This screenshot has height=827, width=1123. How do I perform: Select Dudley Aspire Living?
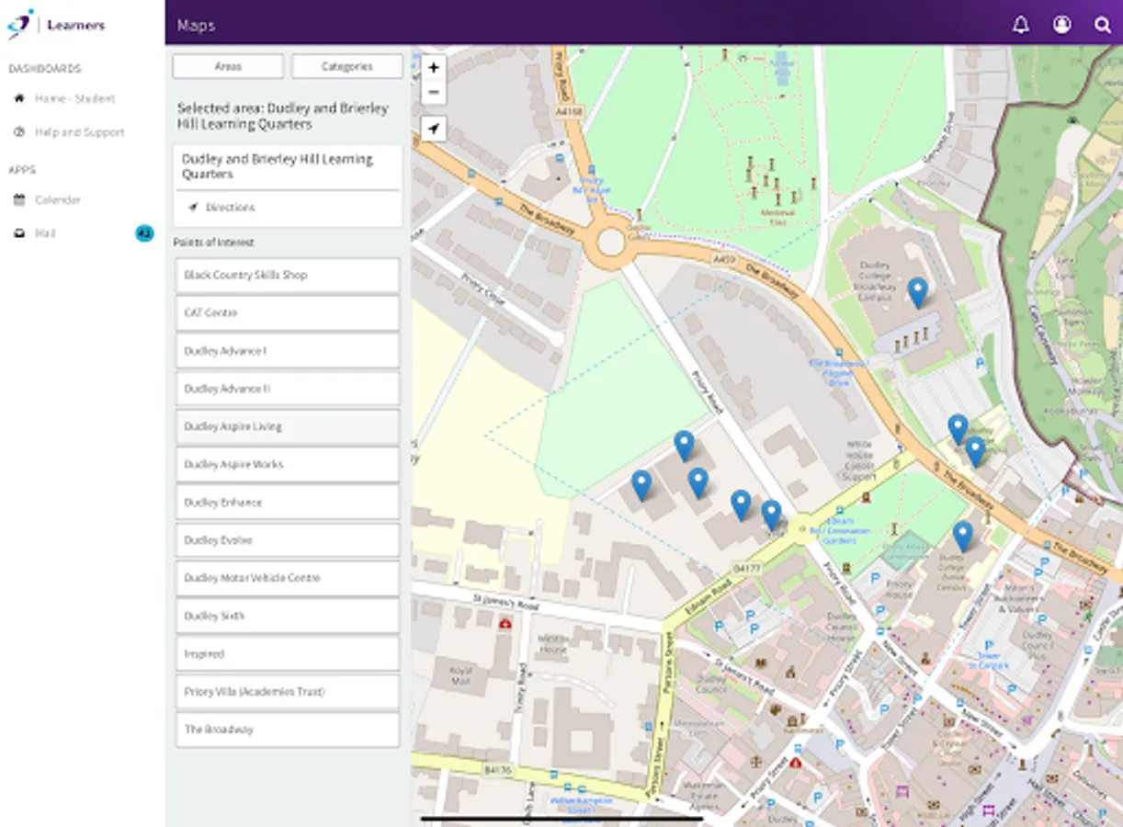288,426
